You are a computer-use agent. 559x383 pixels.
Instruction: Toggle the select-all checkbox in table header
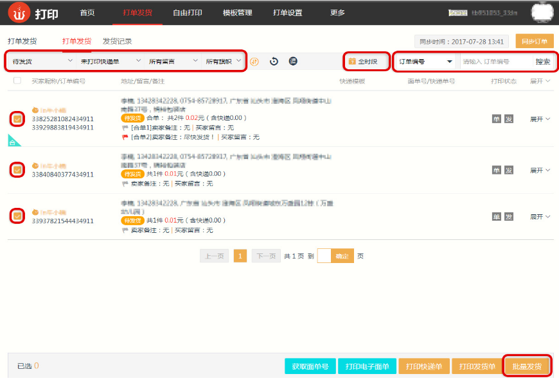point(17,80)
